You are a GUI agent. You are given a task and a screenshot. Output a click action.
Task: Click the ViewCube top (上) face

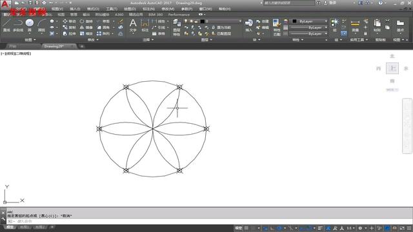click(392, 68)
